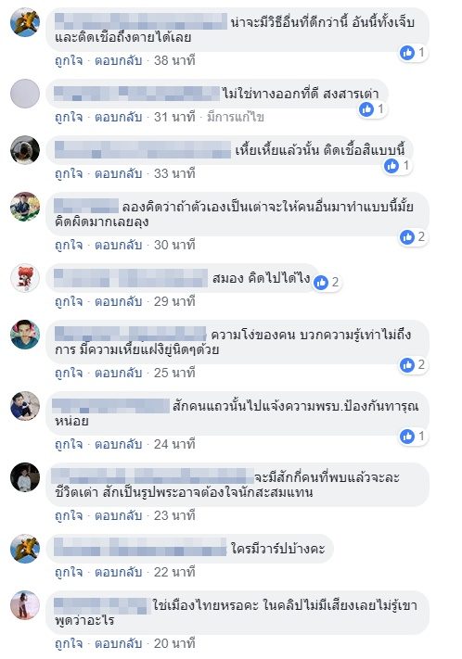The image size is (462, 659).
Task: Click the thumbs-up icon on the 24 นาที comment
Action: pyautogui.click(x=407, y=437)
